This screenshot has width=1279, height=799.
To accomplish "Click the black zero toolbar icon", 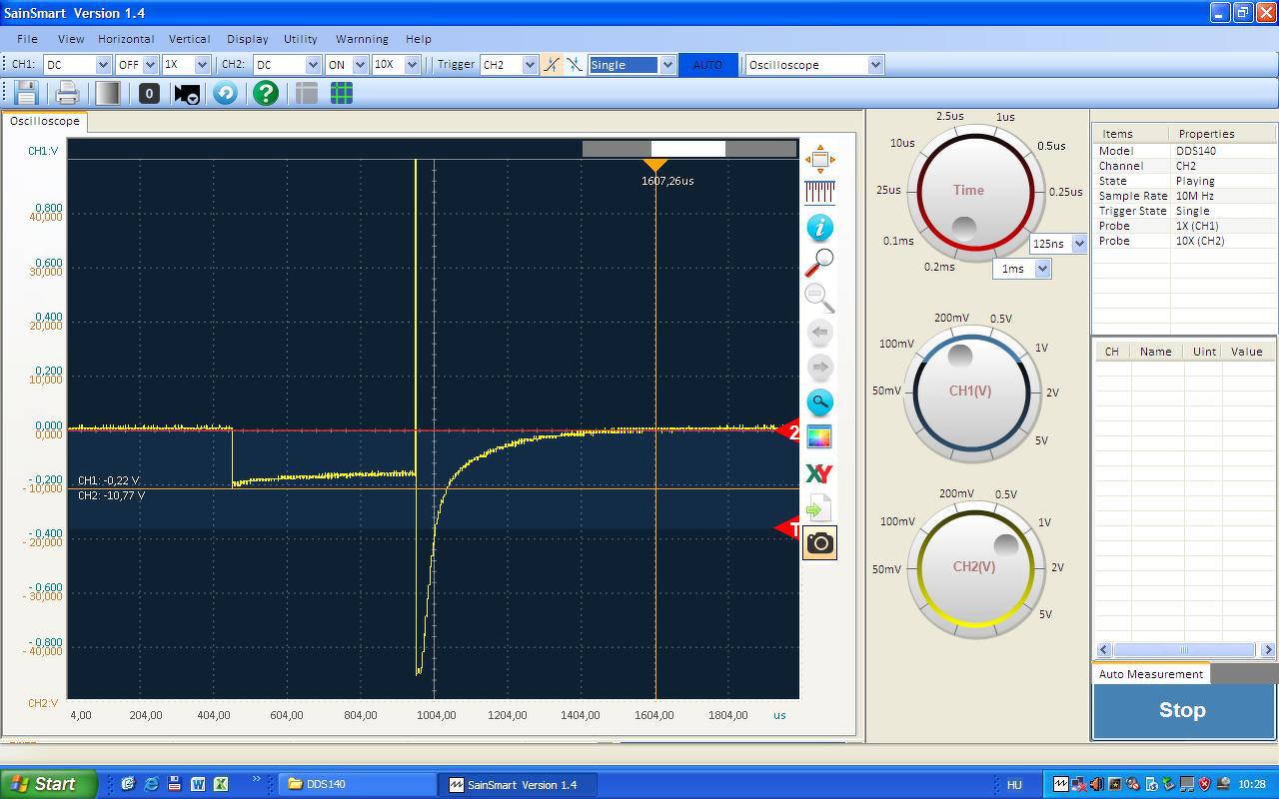I will click(x=149, y=93).
